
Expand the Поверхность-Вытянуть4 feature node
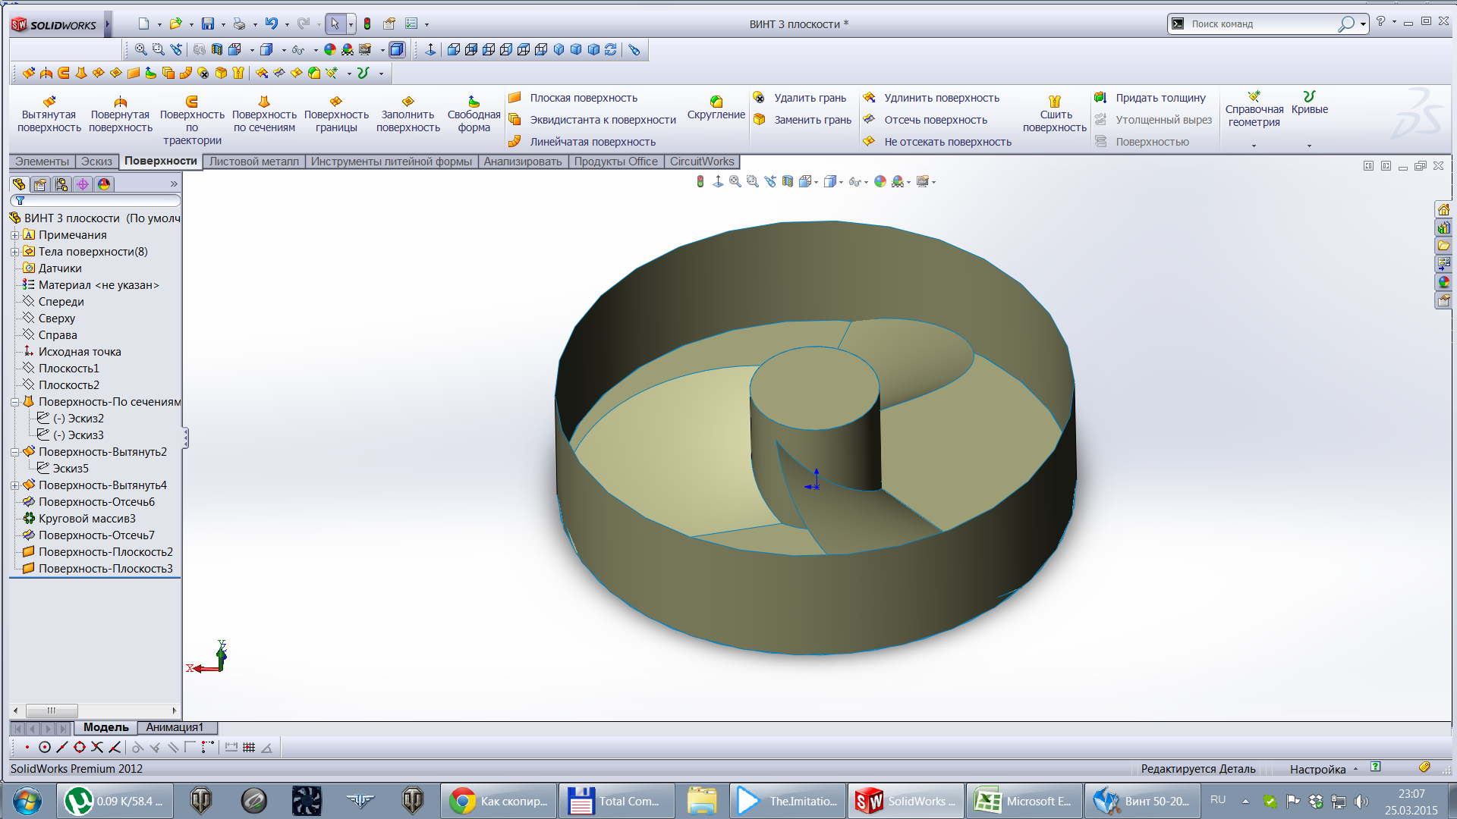(x=14, y=485)
